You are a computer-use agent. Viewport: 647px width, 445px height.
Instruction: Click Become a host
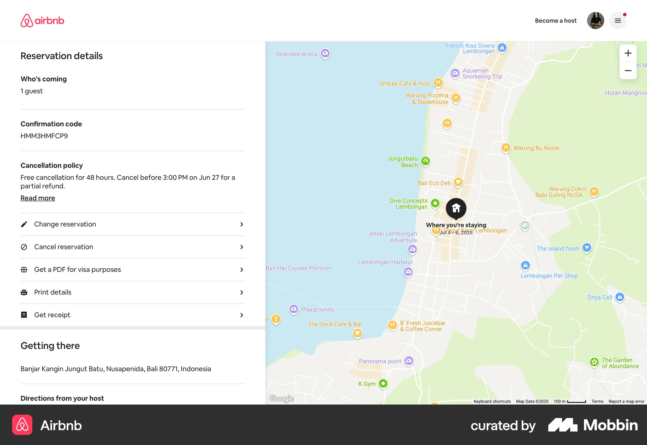point(555,21)
